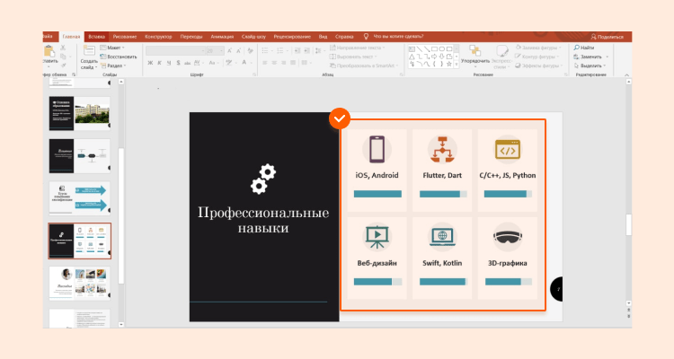The image size is (674, 359).
Task: Click the progress bar under iOS, Android
Action: (x=377, y=193)
